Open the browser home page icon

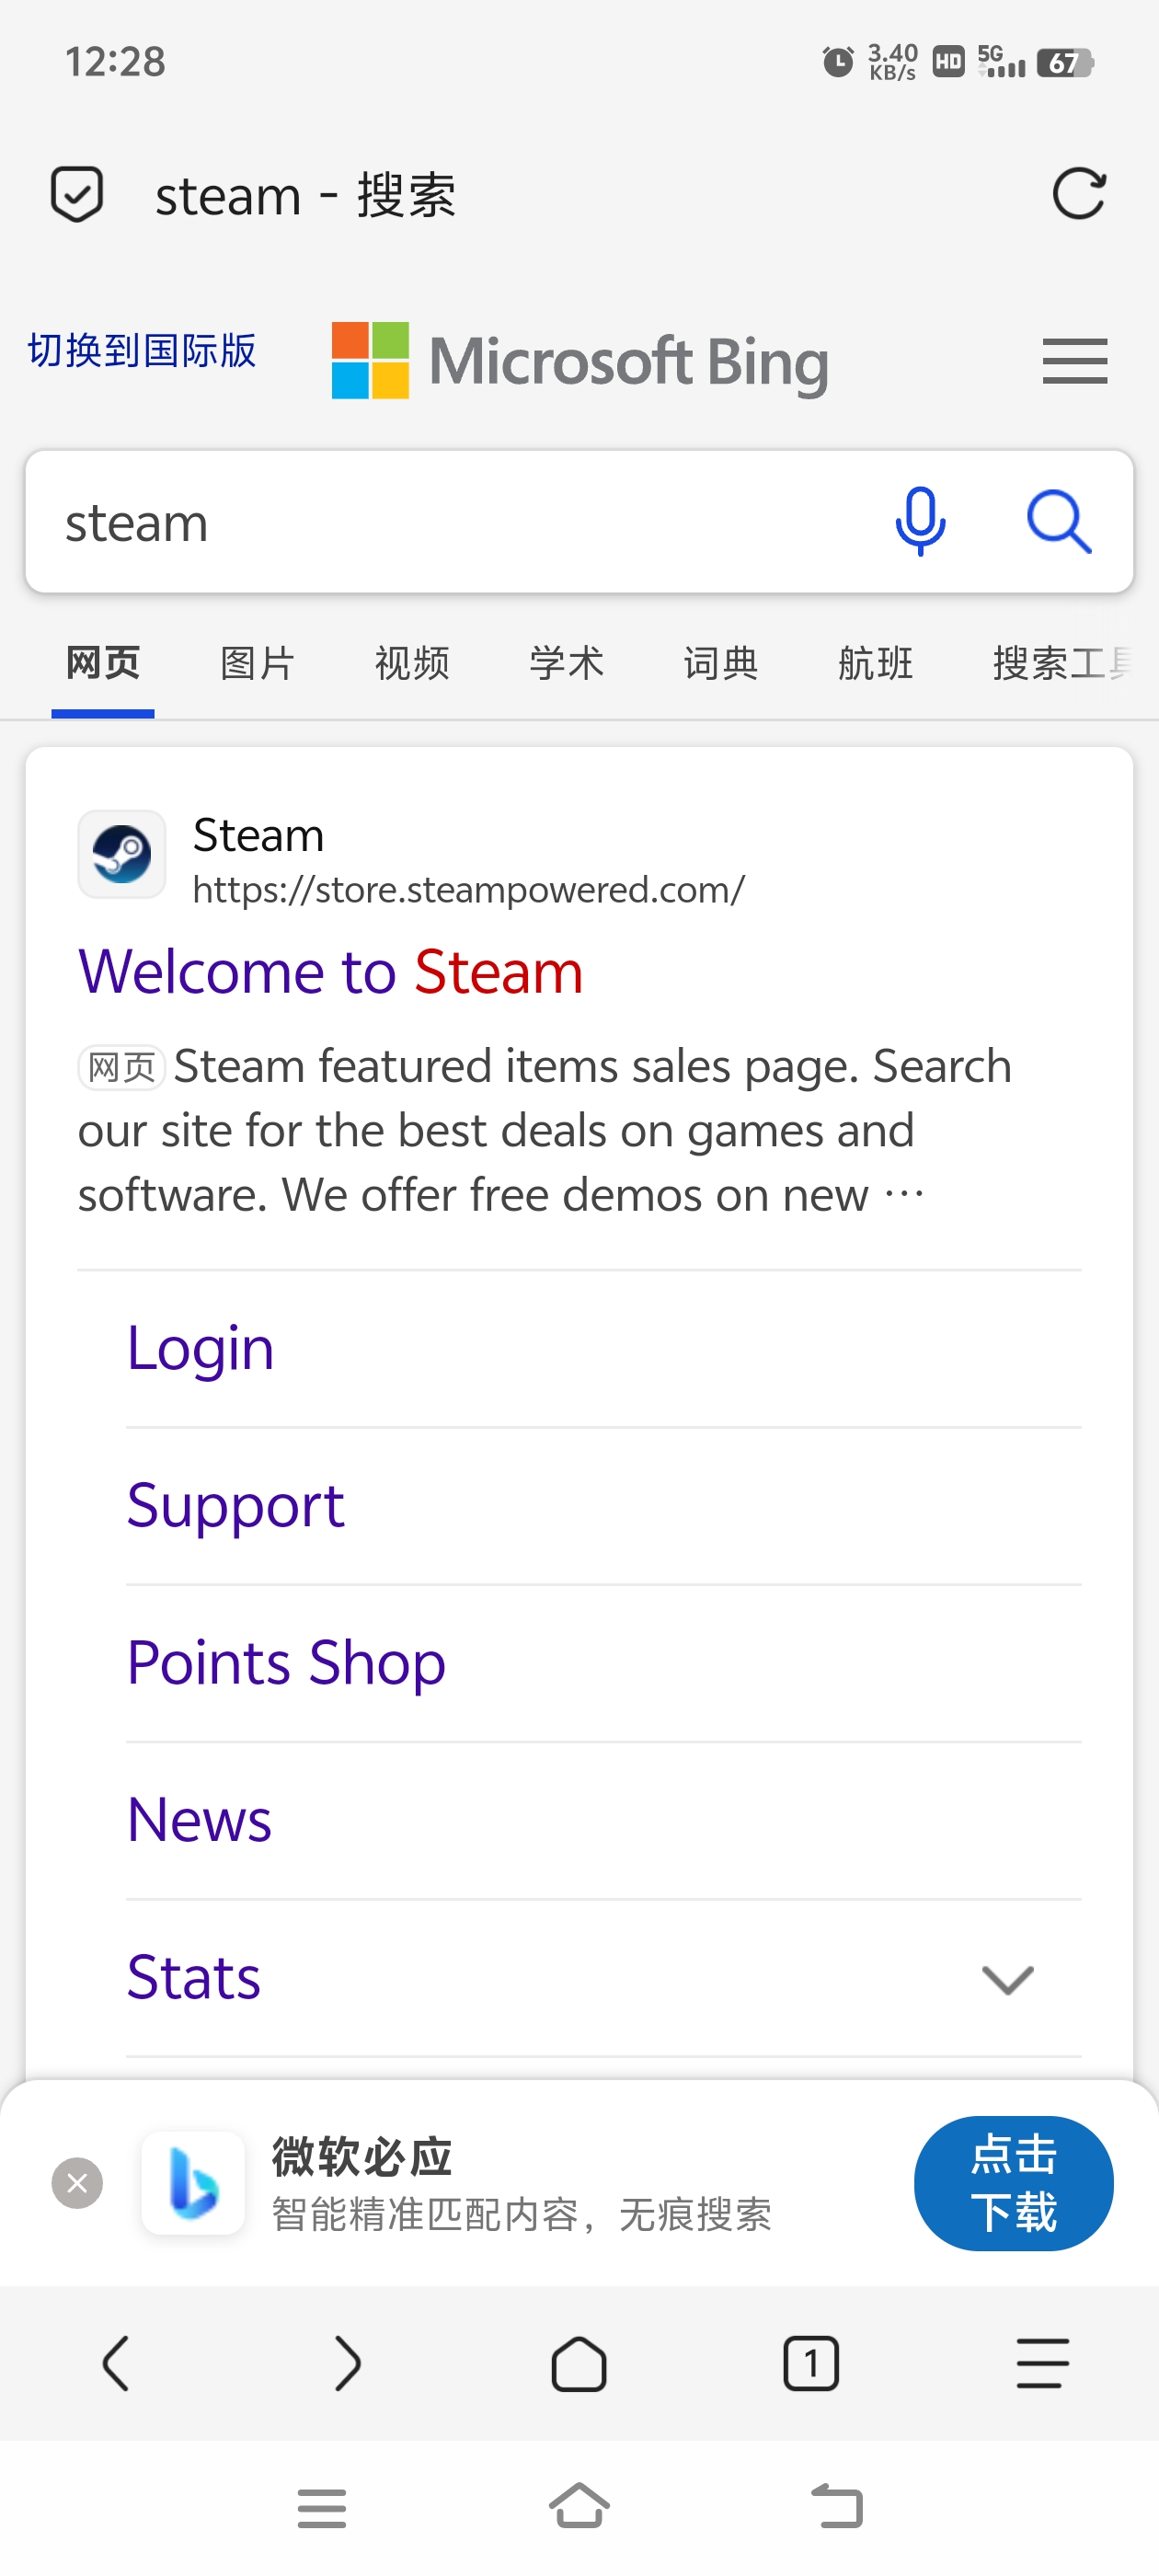pos(579,2363)
